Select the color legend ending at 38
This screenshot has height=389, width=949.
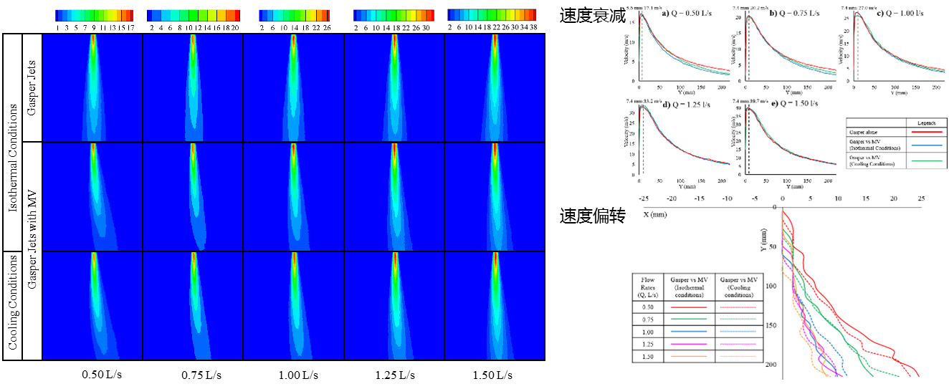(x=491, y=20)
